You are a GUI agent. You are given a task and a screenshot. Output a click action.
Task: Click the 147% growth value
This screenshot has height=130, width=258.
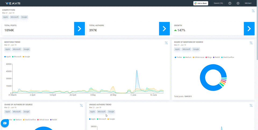181,30
